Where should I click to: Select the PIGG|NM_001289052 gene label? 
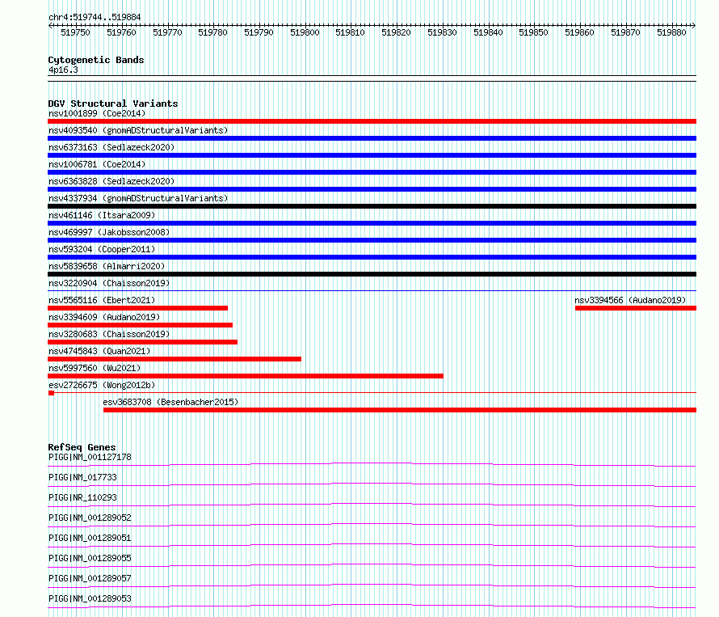pos(90,518)
